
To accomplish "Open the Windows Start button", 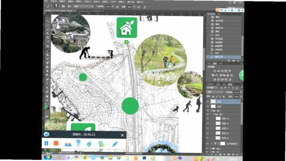I will click(48, 157).
